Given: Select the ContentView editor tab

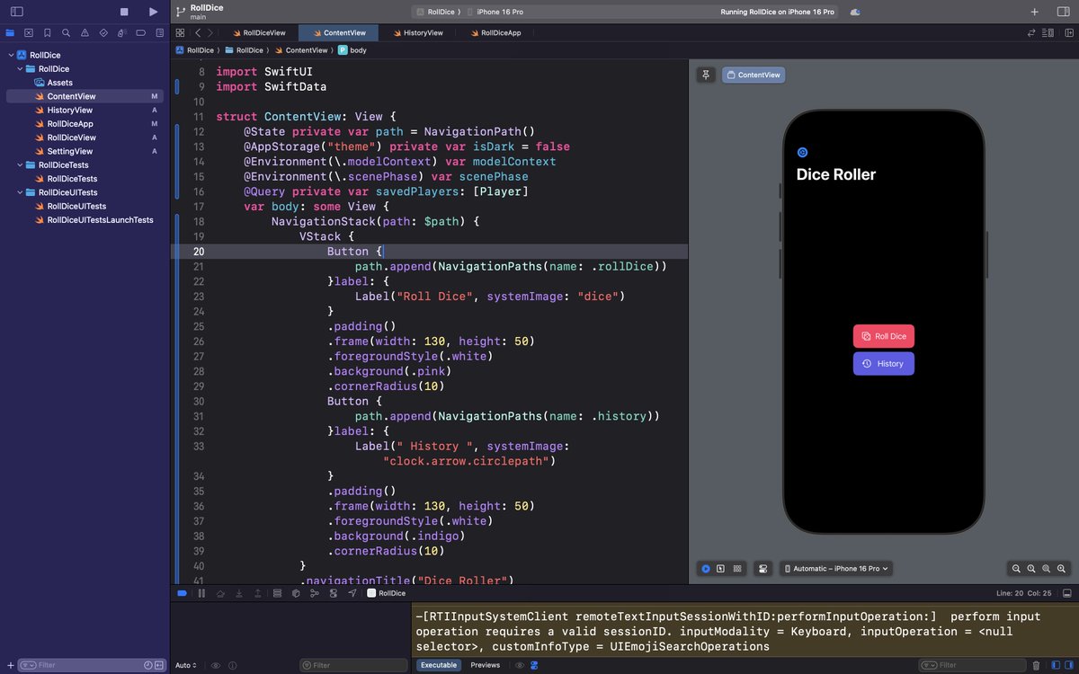Looking at the screenshot, I should coord(338,32).
